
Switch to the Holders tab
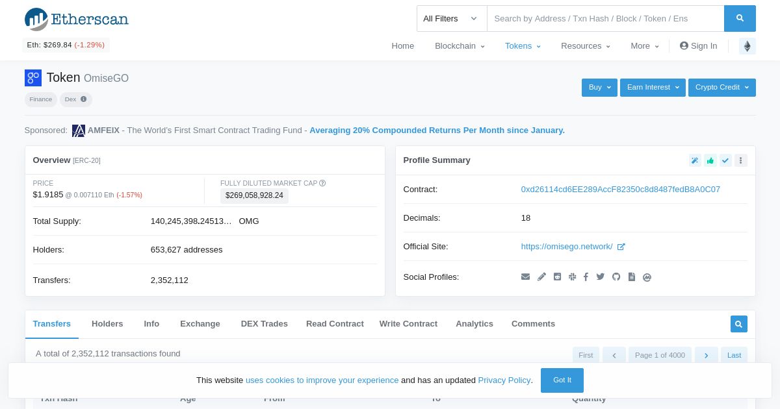click(x=107, y=324)
